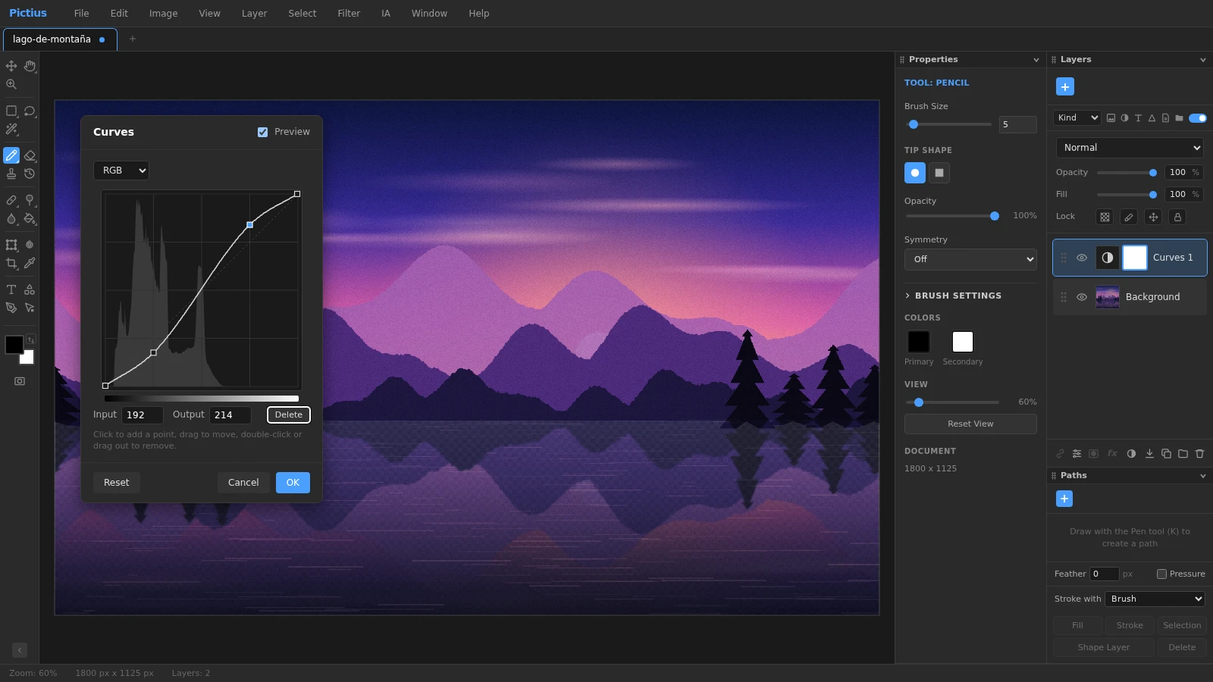
Task: Select the Eyedropper tool
Action: click(x=30, y=263)
